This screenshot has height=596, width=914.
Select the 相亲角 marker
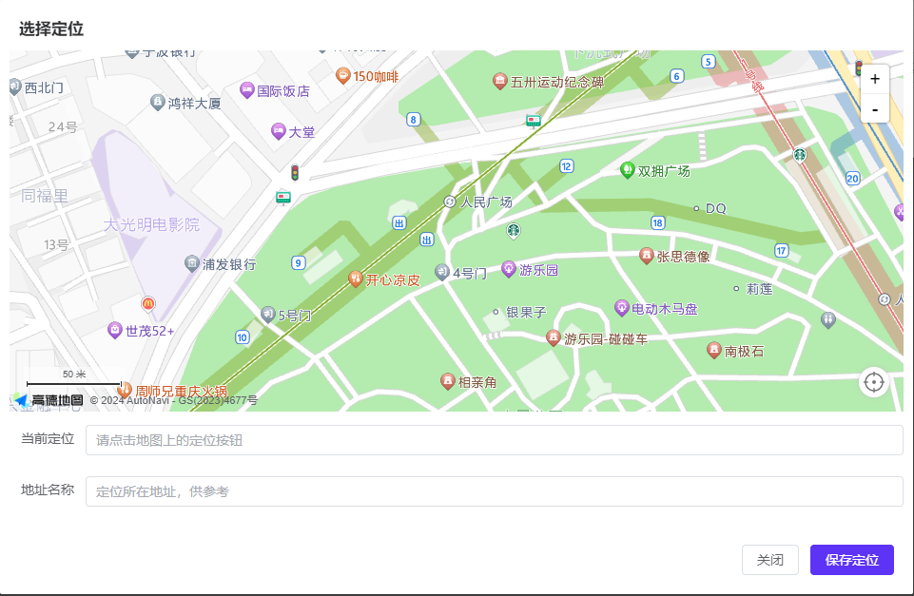coord(447,381)
